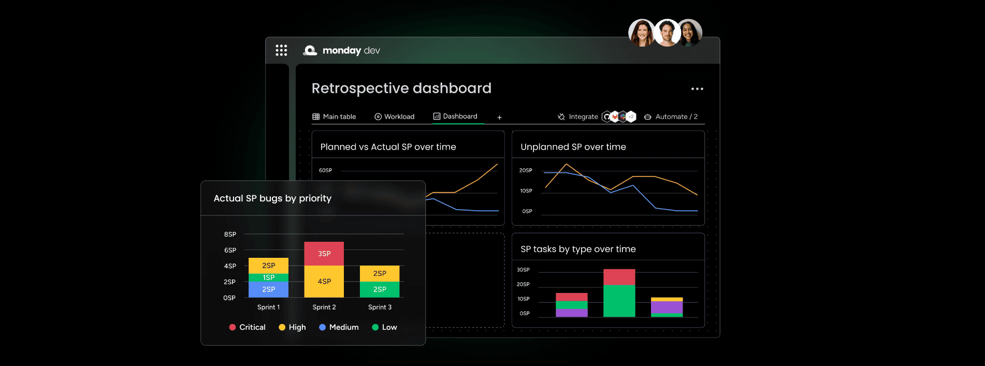Toggle the Critical legend item
The image size is (985, 366).
247,327
